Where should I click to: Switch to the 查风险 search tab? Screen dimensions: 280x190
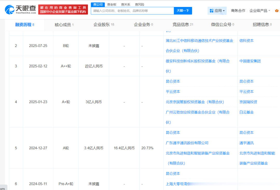(x=139, y=4)
